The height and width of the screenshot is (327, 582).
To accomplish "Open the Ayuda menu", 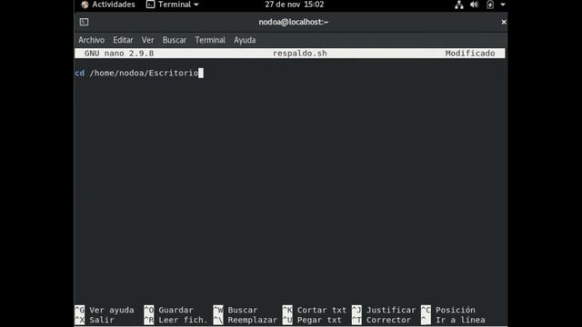I will [x=245, y=40].
